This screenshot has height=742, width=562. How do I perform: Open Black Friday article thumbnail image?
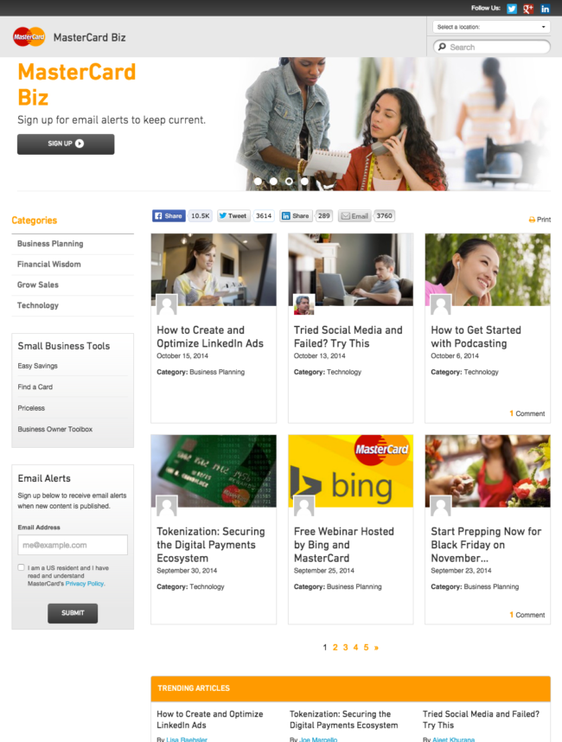pyautogui.click(x=488, y=471)
